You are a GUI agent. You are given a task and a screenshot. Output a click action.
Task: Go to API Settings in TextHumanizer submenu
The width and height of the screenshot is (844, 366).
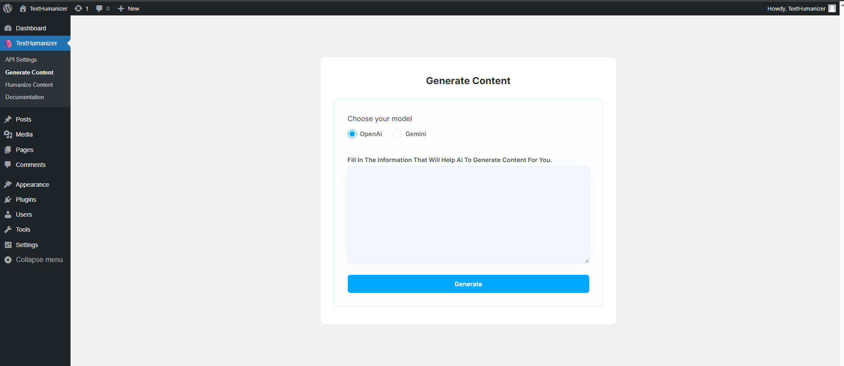coord(20,59)
